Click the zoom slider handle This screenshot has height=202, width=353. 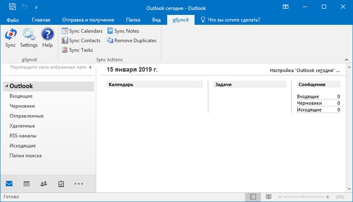point(304,197)
